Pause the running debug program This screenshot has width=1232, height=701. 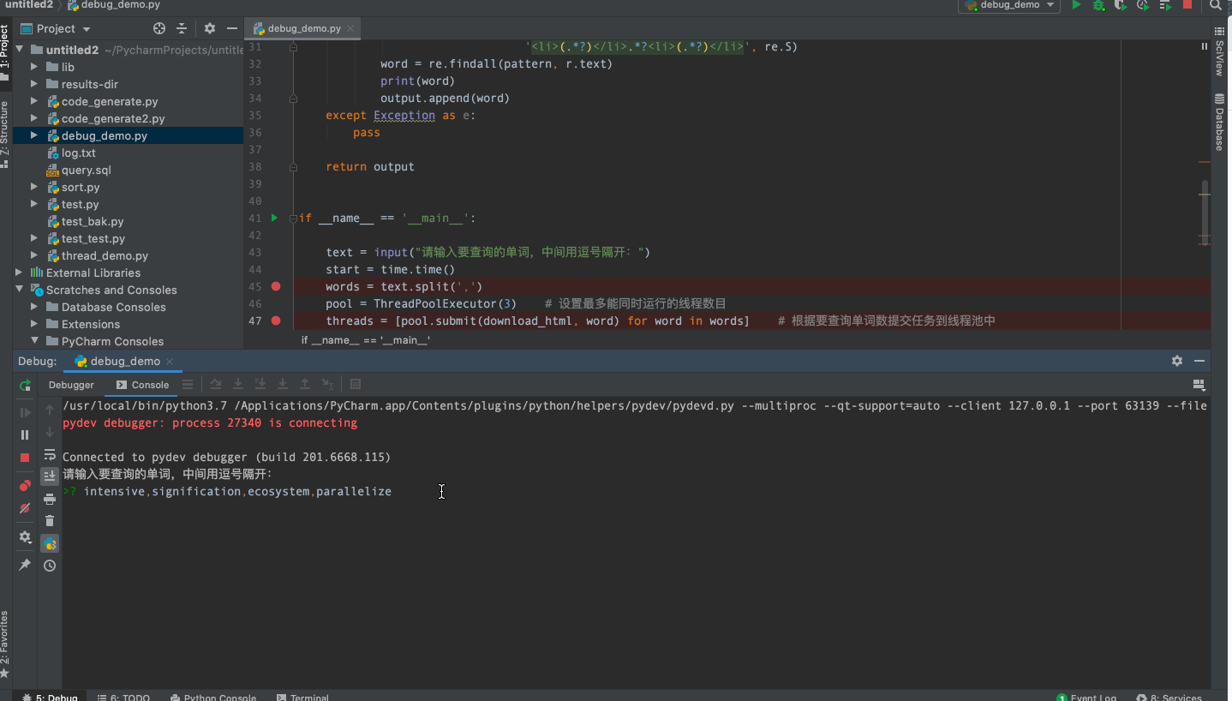coord(25,435)
